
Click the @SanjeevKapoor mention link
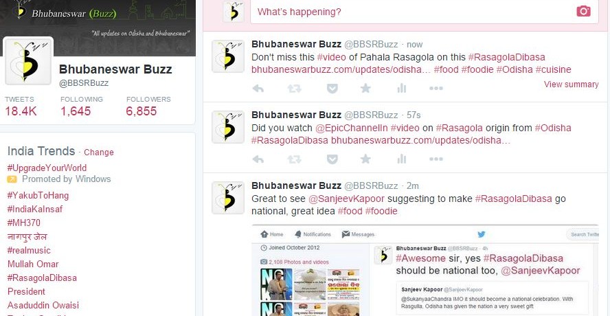[x=346, y=199]
